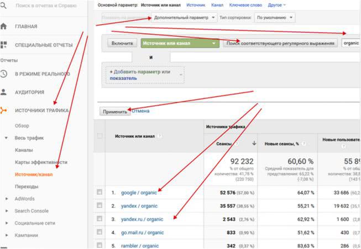The width and height of the screenshot is (361, 249).
Task: Click the search reports and help field
Action: pos(46,6)
